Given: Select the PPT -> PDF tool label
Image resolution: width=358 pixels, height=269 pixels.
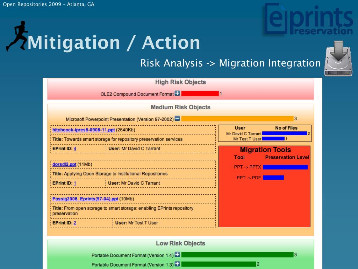Looking at the screenshot, I should click(249, 178).
